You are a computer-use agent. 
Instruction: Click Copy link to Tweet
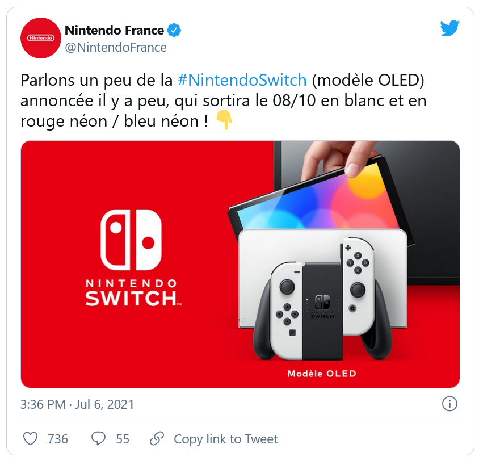pos(226,439)
